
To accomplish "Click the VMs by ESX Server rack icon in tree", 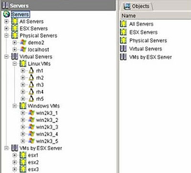I will 15,148.
